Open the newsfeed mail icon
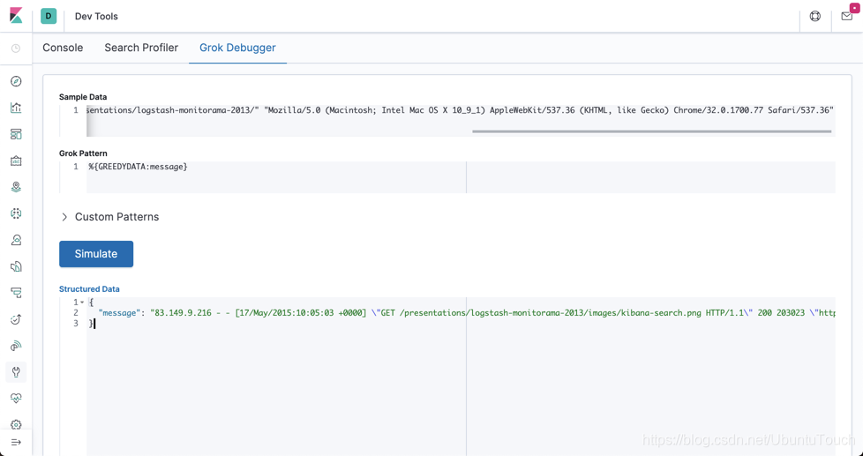Viewport: 863px width, 456px height. tap(847, 16)
